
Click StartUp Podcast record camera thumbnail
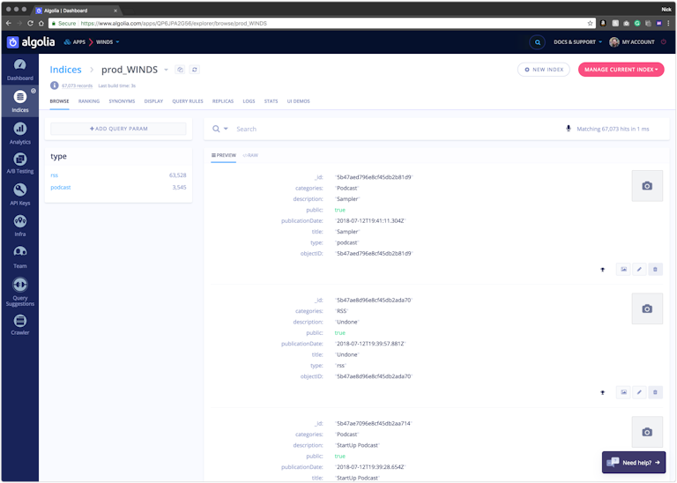(x=647, y=432)
